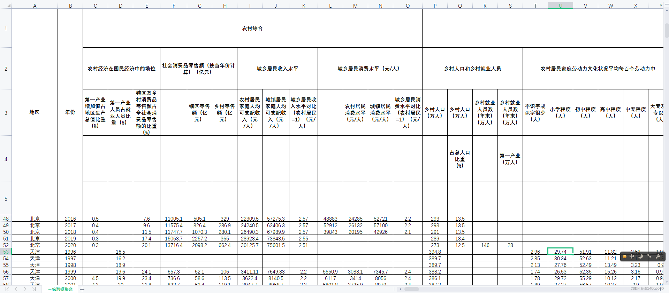The width and height of the screenshot is (669, 293).
Task: Click the moon icon on input method bar
Action: pyautogui.click(x=641, y=256)
